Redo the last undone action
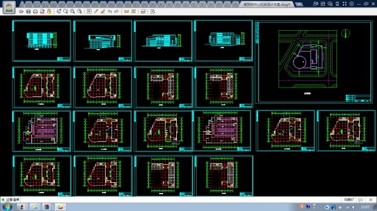 pyautogui.click(x=117, y=12)
